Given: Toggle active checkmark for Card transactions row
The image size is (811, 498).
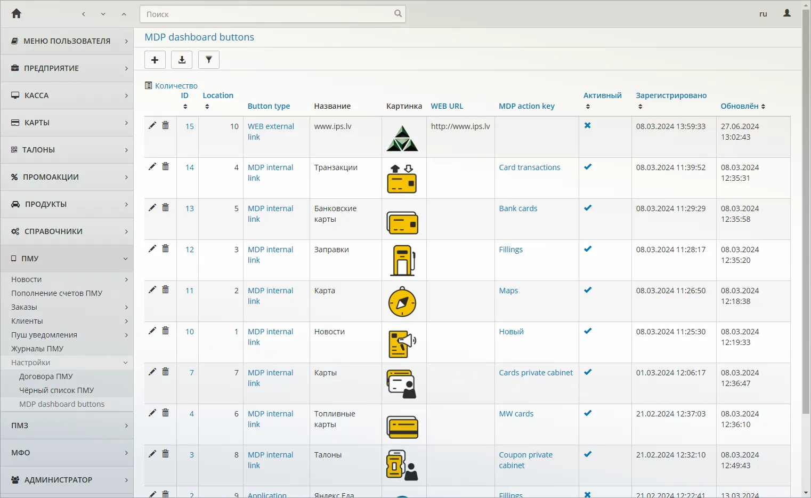Looking at the screenshot, I should coord(588,167).
